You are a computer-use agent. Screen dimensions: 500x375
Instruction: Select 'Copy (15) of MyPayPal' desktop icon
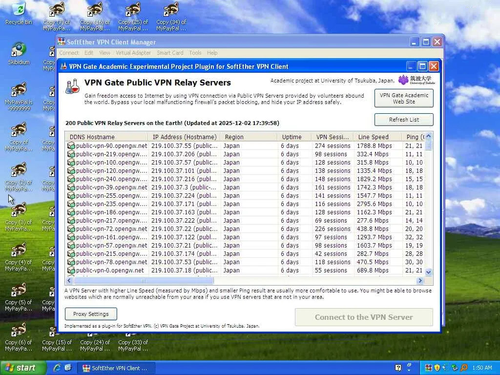click(57, 345)
